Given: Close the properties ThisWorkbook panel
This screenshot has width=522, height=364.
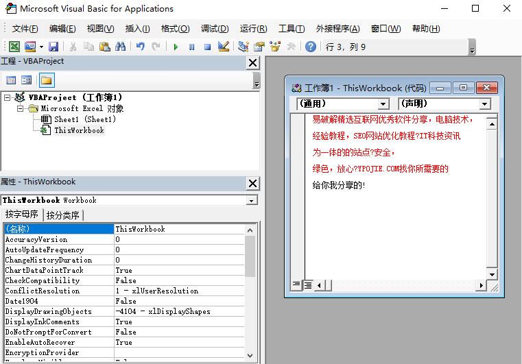Looking at the screenshot, I should [x=252, y=183].
